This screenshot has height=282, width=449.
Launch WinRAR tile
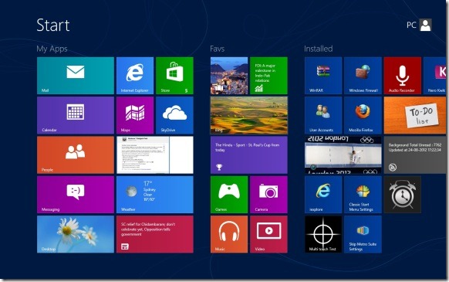pyautogui.click(x=323, y=76)
